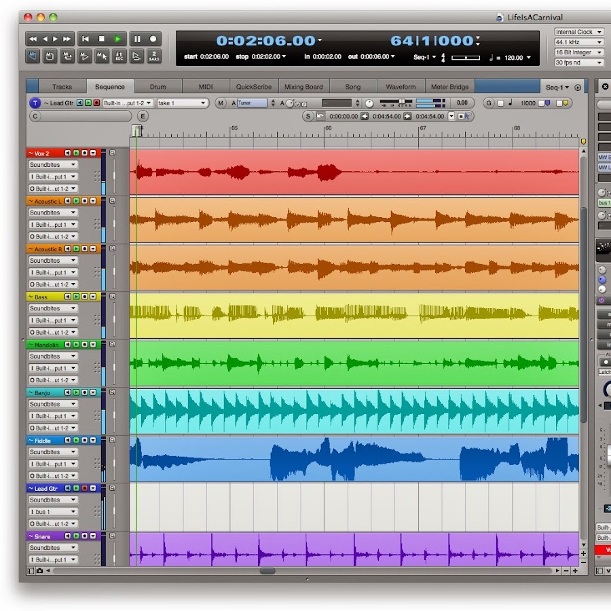Viewport: 611px width, 611px height.
Task: Click the horizontal scrollbar thumb at bottom
Action: click(267, 571)
